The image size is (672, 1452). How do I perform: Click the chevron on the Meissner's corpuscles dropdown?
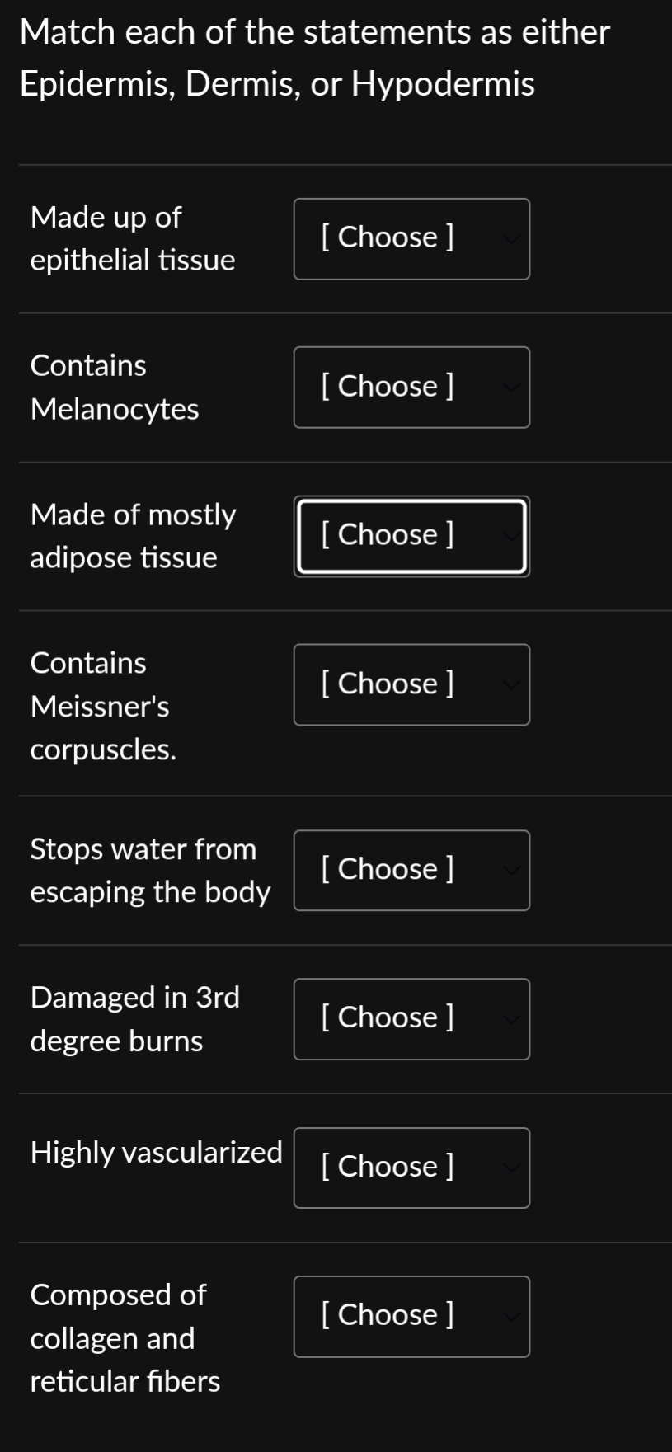tap(510, 684)
